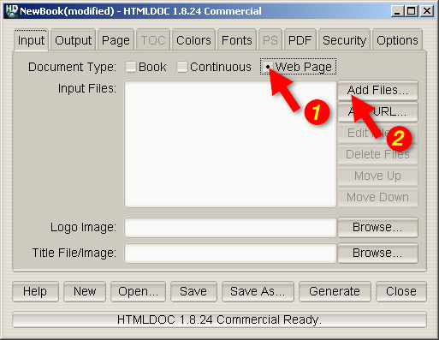Browse for a Title File/Image
The width and height of the screenshot is (439, 340).
[x=377, y=253]
